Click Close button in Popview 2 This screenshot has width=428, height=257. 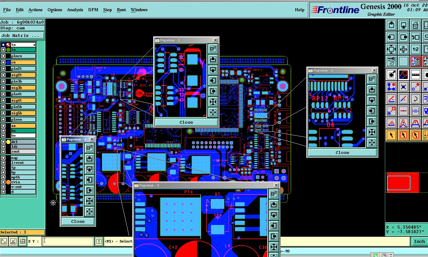click(x=342, y=152)
